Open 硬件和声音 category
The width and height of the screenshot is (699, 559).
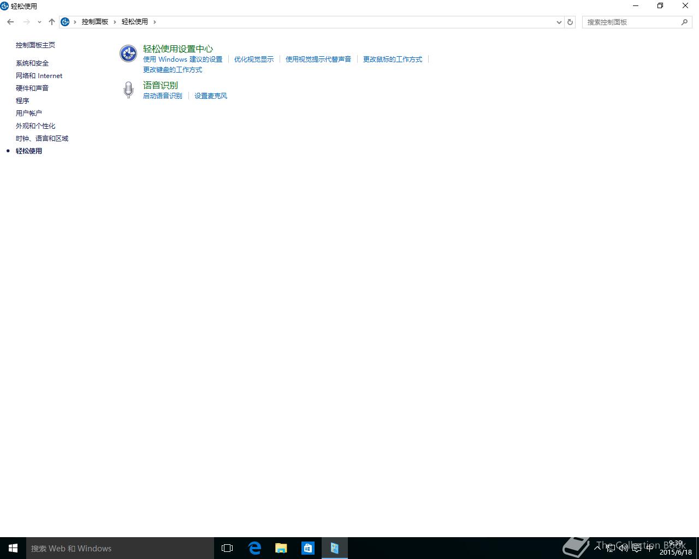32,88
